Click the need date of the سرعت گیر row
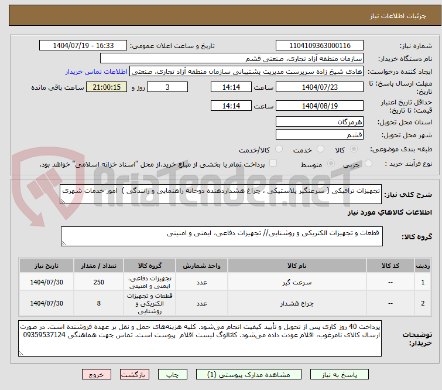Viewport: 442px width, 390px height. (x=46, y=282)
